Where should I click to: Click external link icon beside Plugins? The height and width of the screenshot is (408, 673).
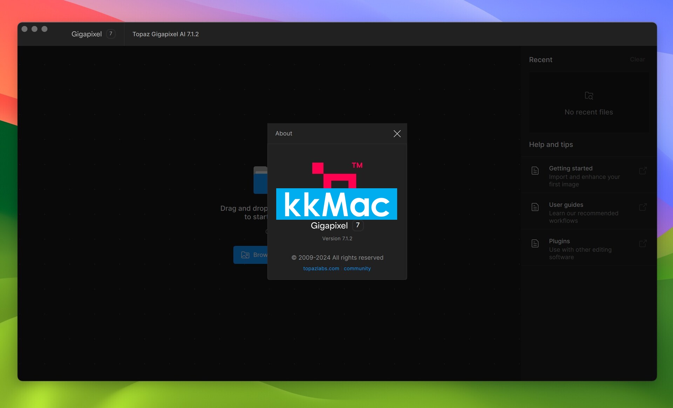tap(643, 244)
